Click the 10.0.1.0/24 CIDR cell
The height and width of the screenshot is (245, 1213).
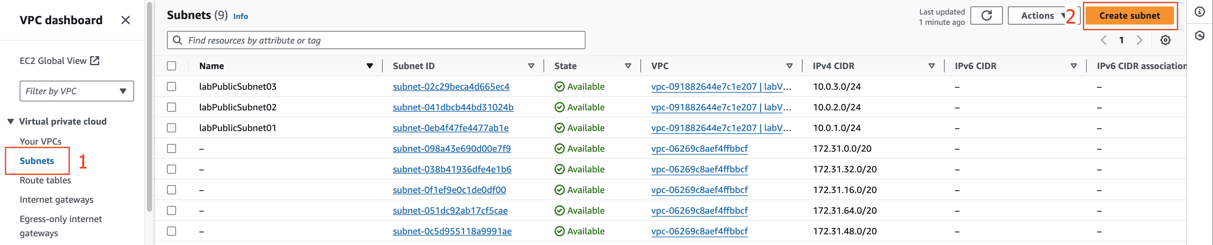click(837, 128)
